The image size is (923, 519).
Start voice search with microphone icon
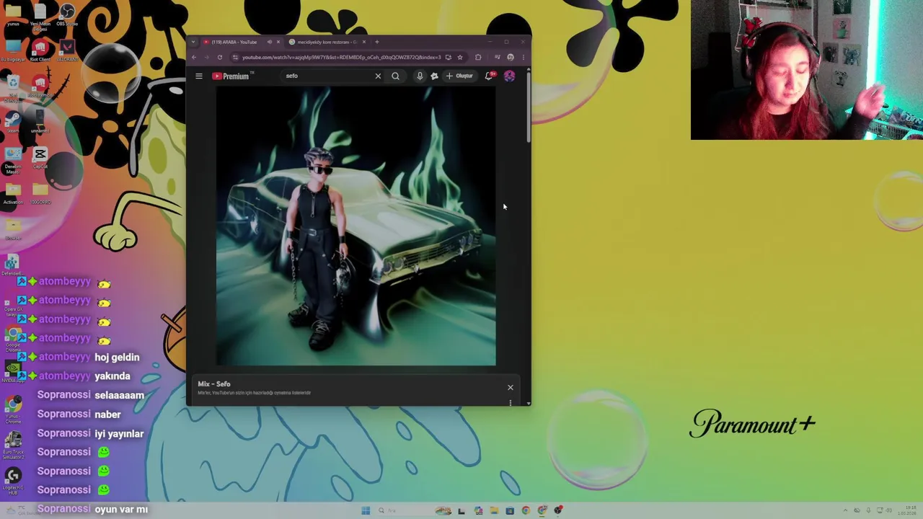tap(420, 76)
